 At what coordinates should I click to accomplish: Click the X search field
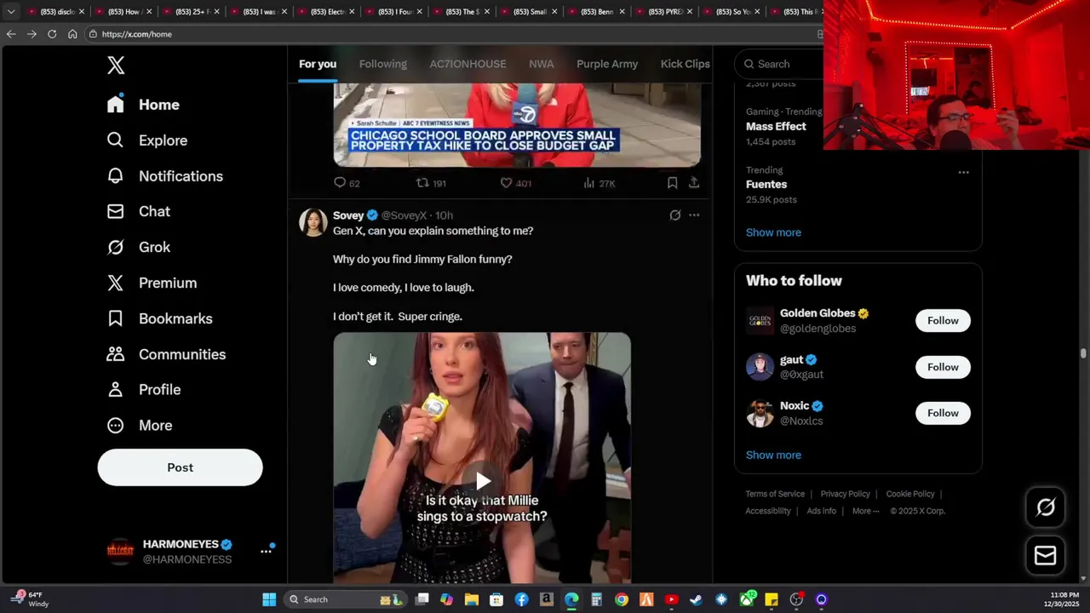click(x=783, y=64)
